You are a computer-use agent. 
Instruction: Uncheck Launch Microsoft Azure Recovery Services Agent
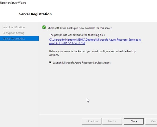pyautogui.click(x=50, y=62)
